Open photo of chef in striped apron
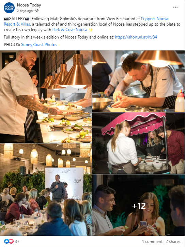The height and width of the screenshot is (247, 185). (x=138, y=81)
